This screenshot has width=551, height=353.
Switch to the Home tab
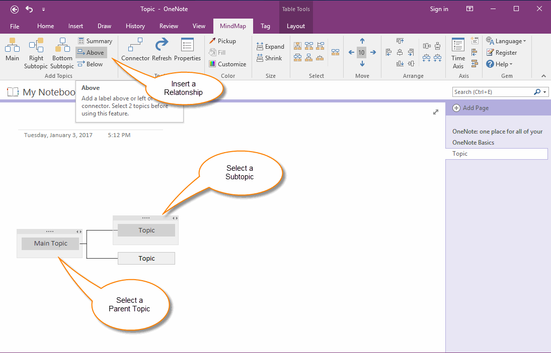(x=46, y=26)
